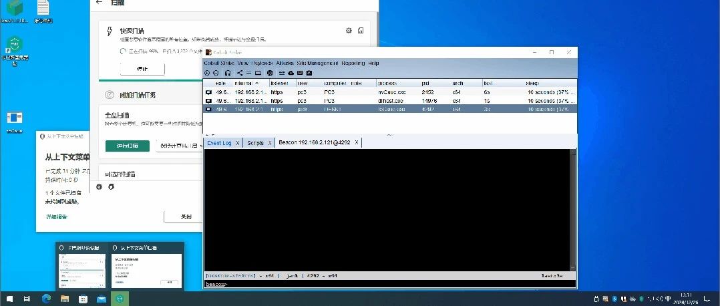Screen dimensions: 720x306
Task: Sort sessions by sleep column header
Action: [550, 83]
